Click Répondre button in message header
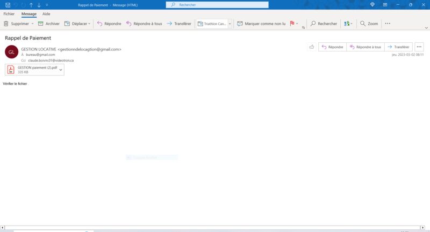 tap(332, 47)
